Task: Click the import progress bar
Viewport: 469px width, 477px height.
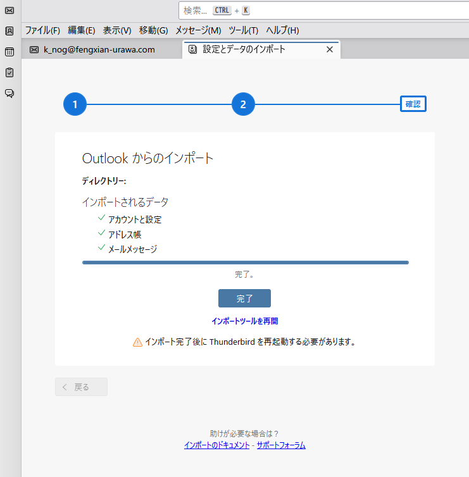Action: [x=245, y=262]
